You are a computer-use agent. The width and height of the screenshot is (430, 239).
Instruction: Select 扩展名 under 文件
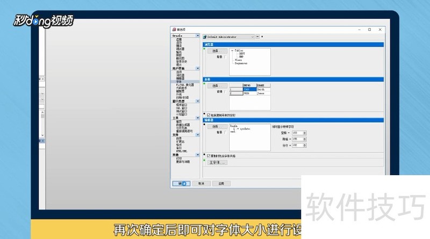click(180, 142)
